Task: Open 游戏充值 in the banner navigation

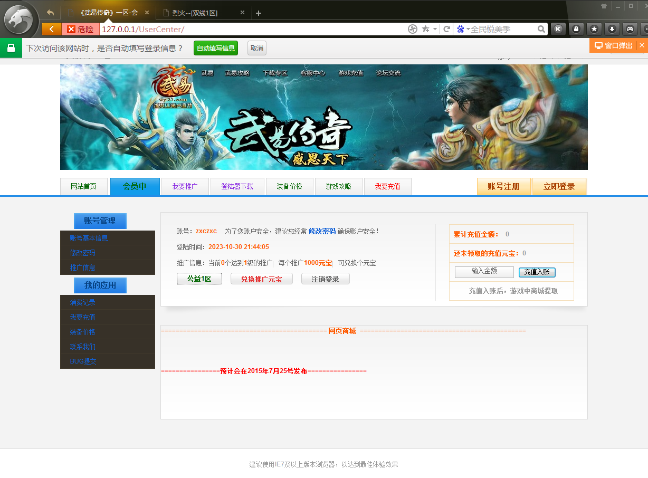Action: click(351, 73)
